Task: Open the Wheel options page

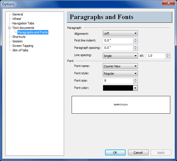Action: (17, 19)
